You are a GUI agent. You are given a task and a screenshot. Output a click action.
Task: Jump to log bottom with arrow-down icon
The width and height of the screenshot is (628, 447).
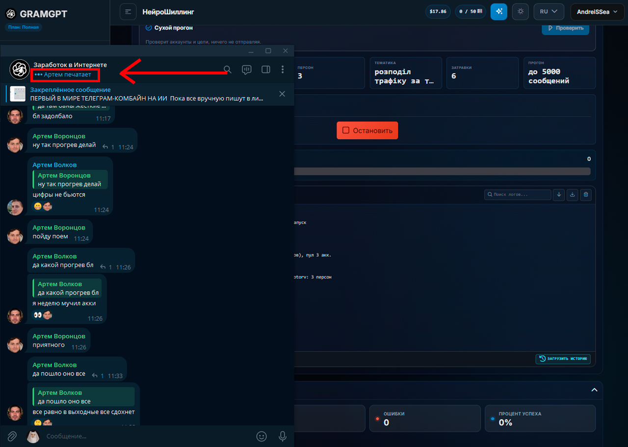click(559, 195)
